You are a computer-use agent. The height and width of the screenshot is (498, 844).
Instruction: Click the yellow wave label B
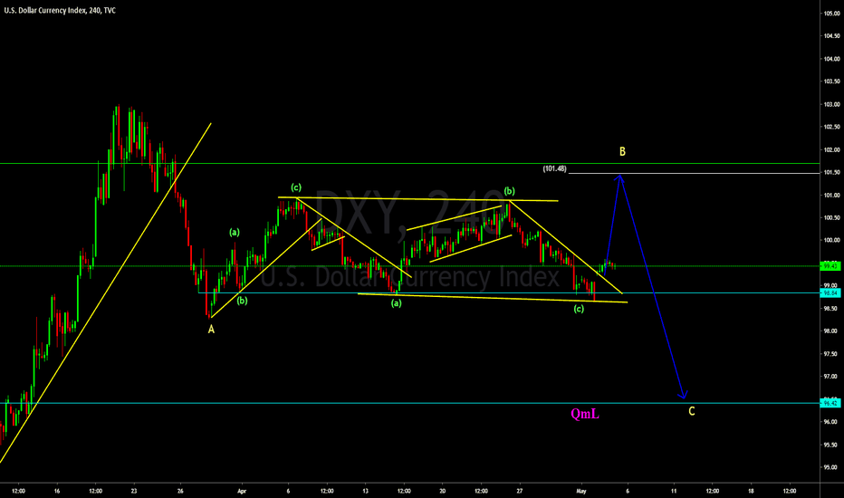622,152
